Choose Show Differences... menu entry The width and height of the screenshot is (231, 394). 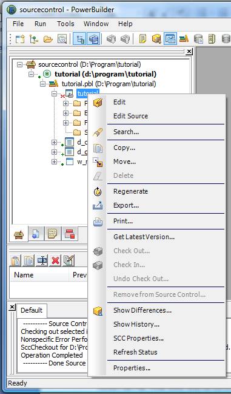coord(157,311)
